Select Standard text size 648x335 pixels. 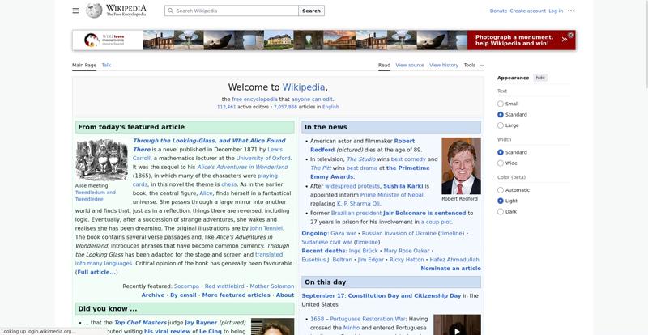(x=501, y=114)
